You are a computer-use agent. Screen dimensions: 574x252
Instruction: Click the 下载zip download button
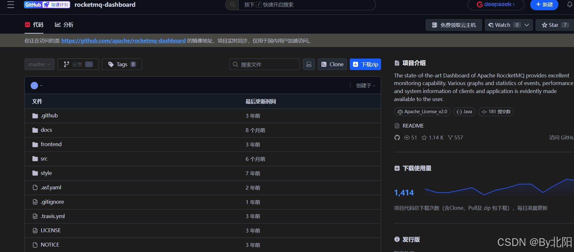[x=365, y=64]
